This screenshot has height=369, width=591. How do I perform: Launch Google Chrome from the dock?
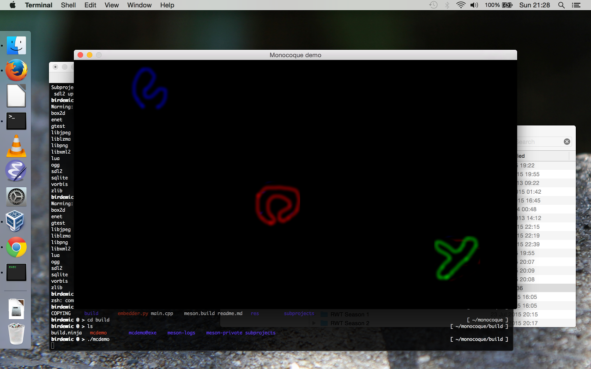16,247
